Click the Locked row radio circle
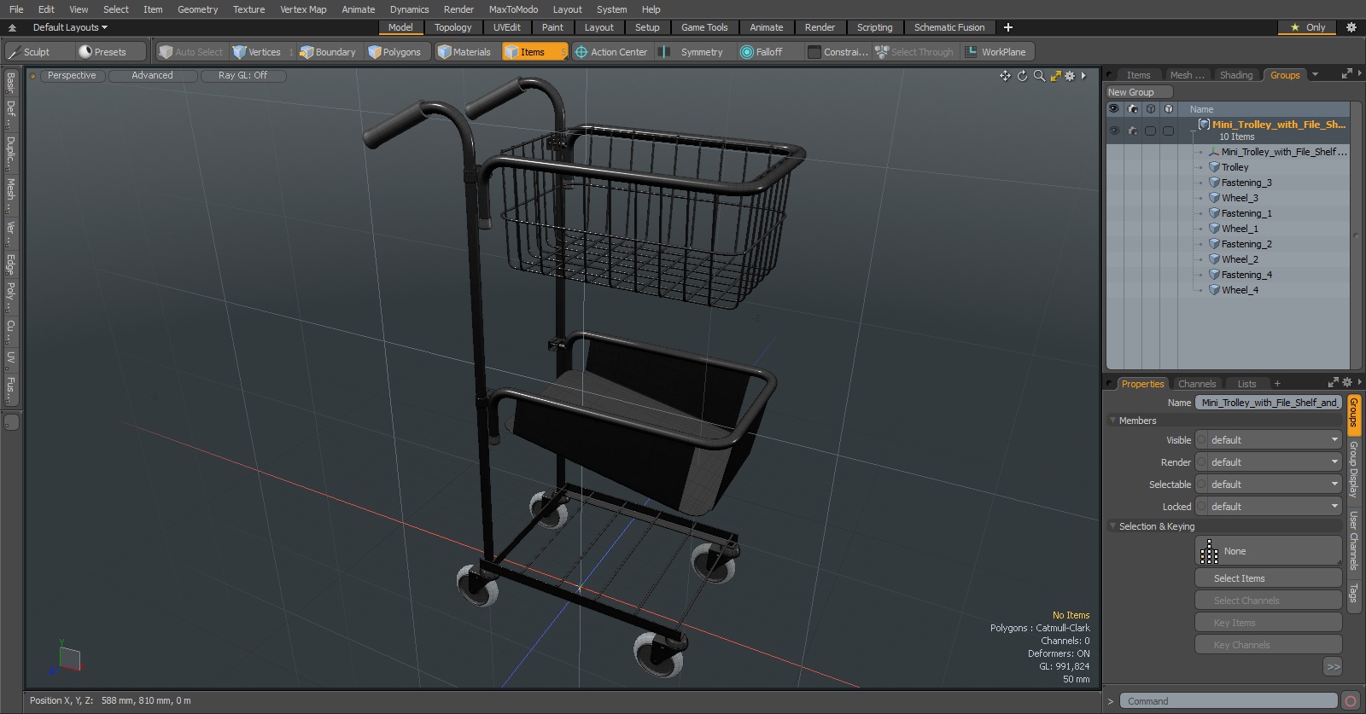This screenshot has width=1366, height=714. [1202, 507]
